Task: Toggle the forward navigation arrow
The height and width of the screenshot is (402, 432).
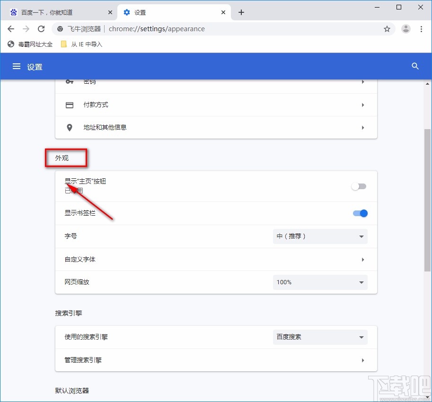Action: point(26,29)
